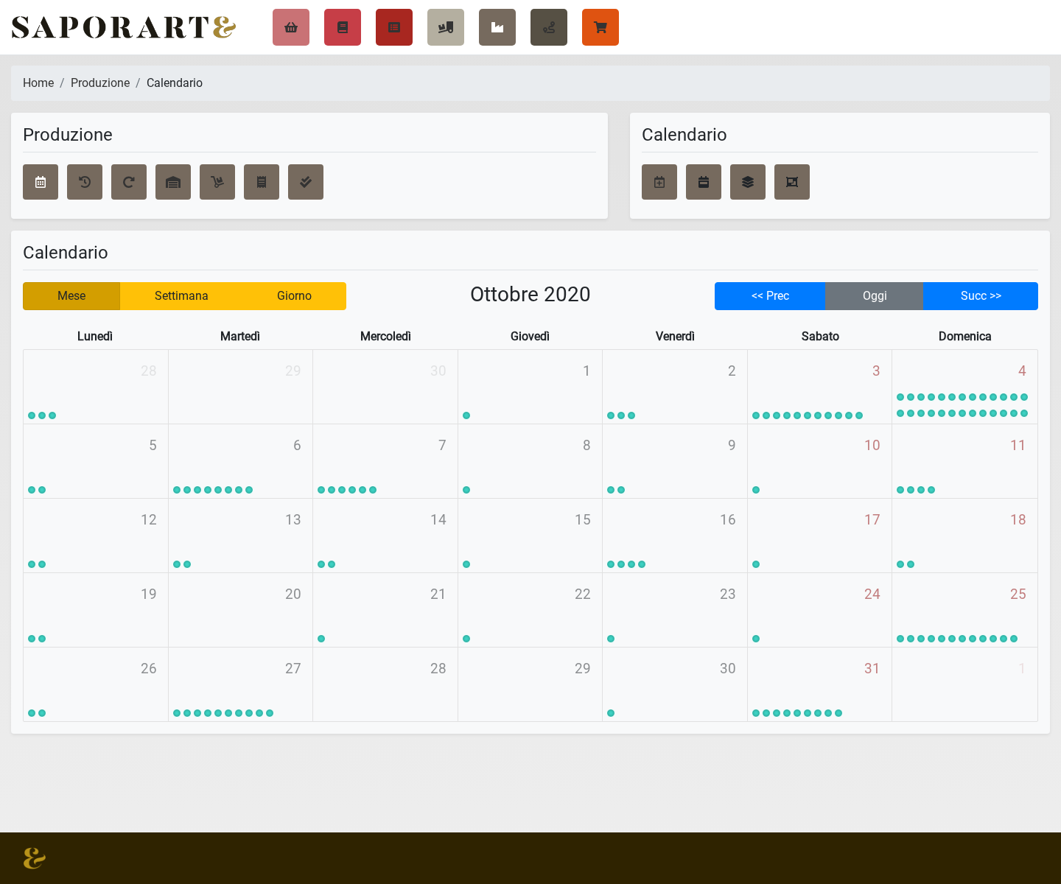Click day 31 in calendar
The height and width of the screenshot is (884, 1061).
click(x=819, y=684)
